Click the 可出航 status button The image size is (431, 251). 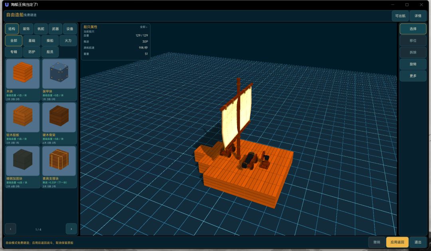[x=400, y=16]
